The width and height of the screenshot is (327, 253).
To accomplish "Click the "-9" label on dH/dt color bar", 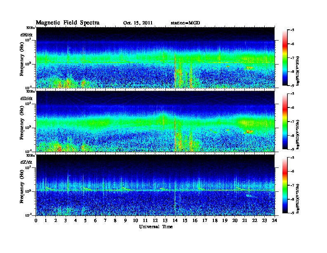I will 292,86.
